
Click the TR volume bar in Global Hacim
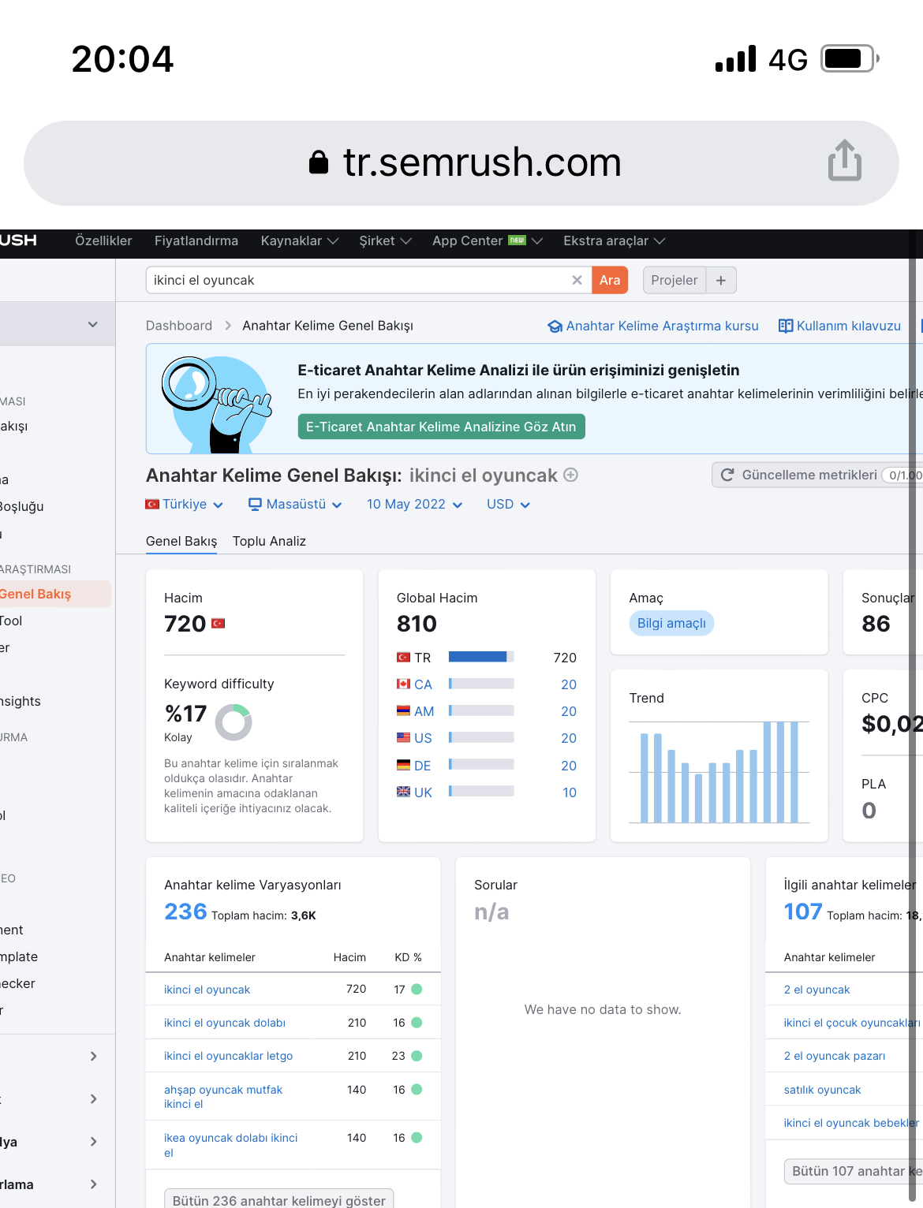coord(481,657)
